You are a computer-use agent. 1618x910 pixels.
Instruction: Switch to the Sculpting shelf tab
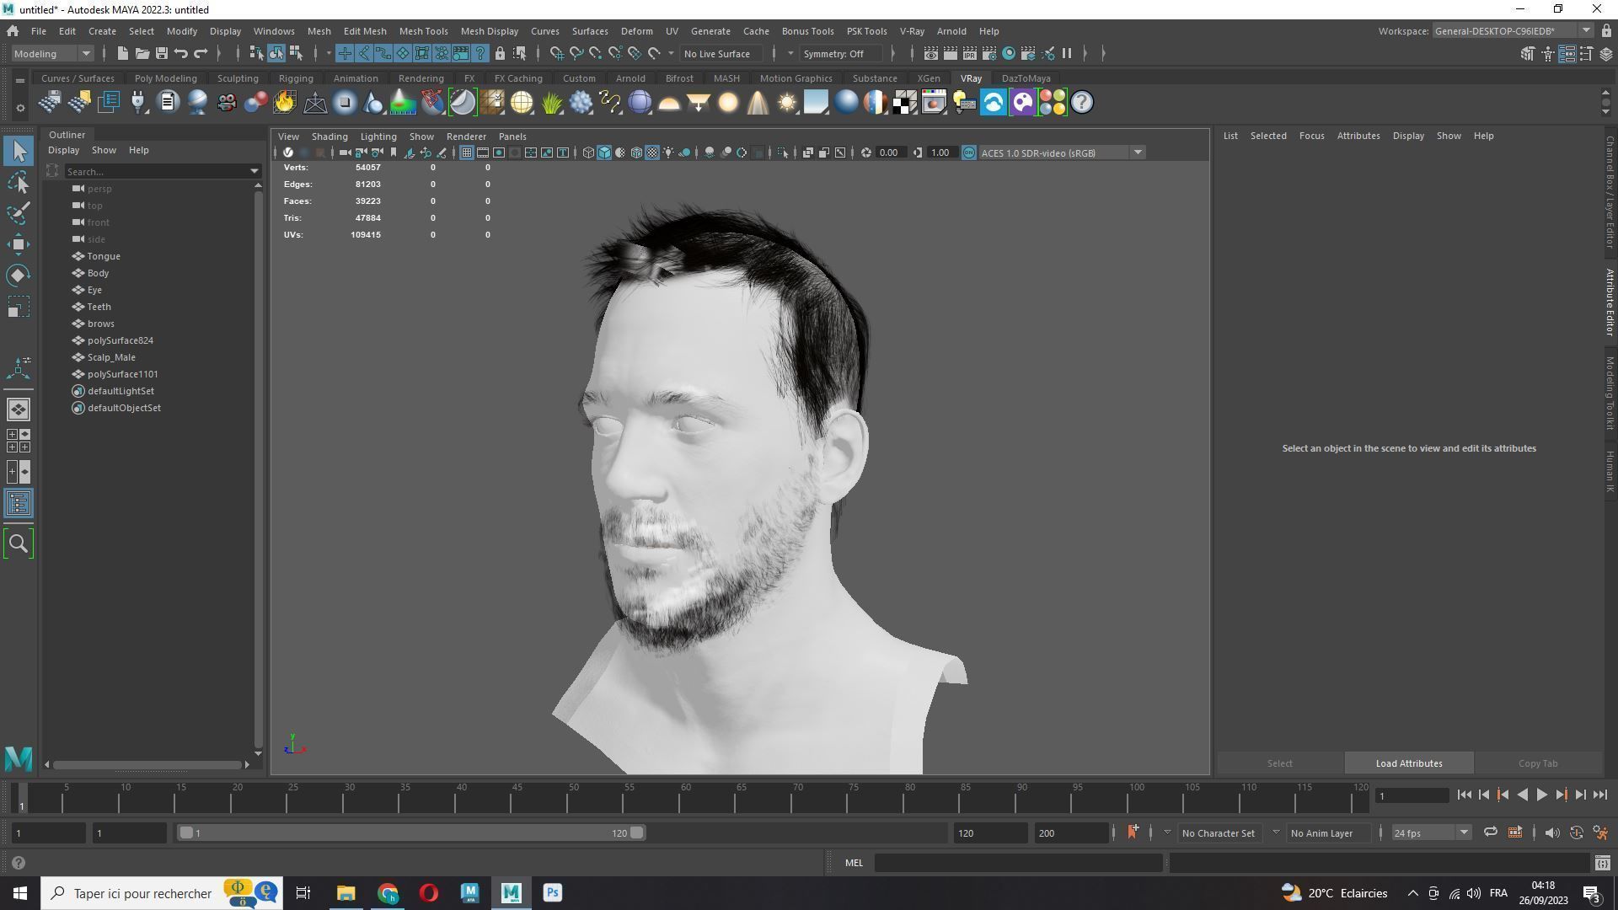[x=238, y=78]
